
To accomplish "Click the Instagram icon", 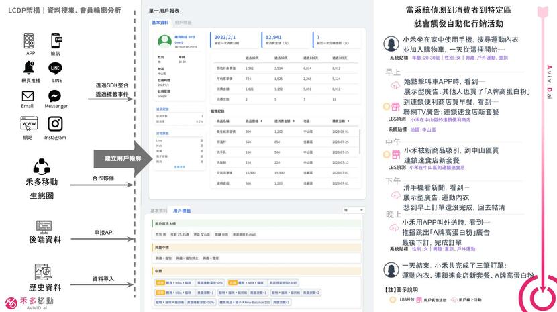I will pyautogui.click(x=55, y=124).
